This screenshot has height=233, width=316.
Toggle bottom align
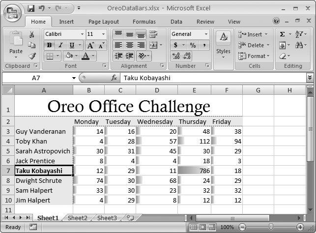click(x=141, y=34)
